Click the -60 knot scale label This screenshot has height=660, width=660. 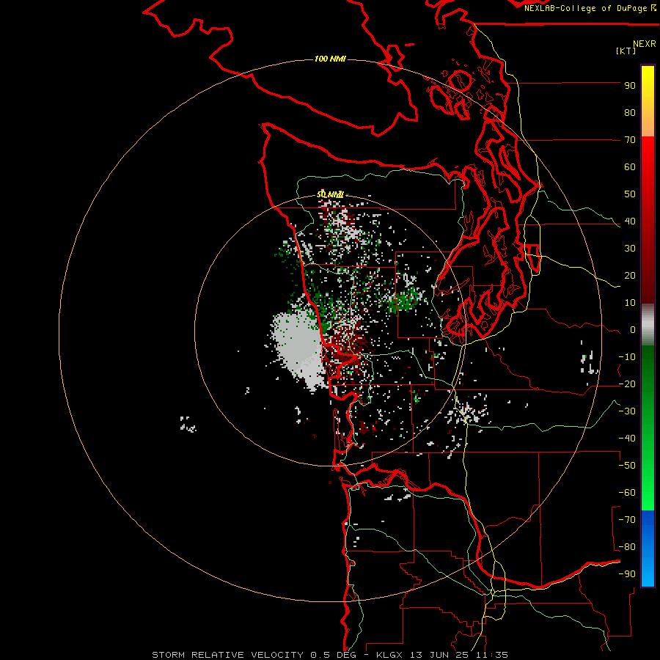pyautogui.click(x=627, y=493)
